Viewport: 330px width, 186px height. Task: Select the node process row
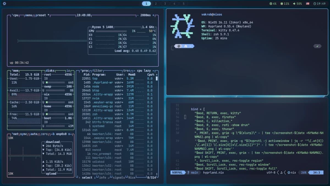coord(117,87)
